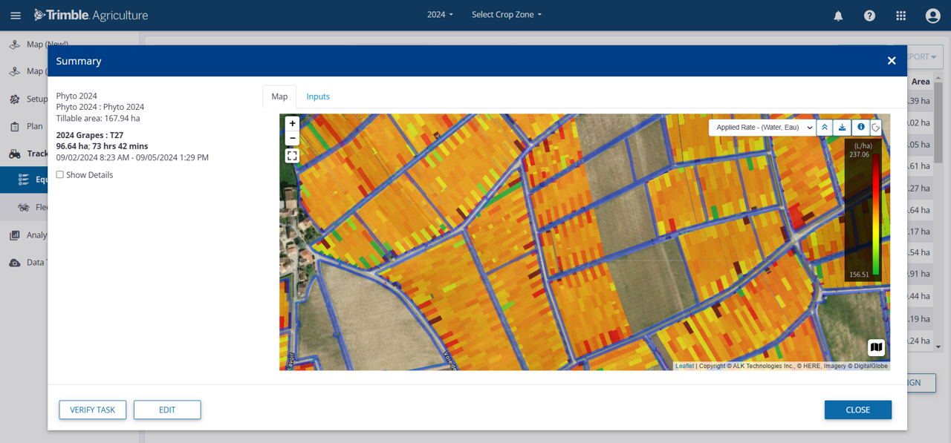Enable the Show Details checkbox

59,174
